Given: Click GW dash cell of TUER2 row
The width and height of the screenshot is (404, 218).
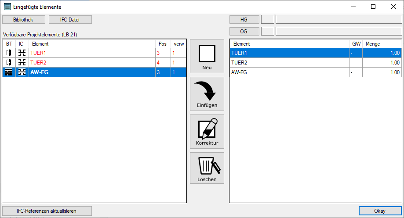Looking at the screenshot, I should click(356, 62).
